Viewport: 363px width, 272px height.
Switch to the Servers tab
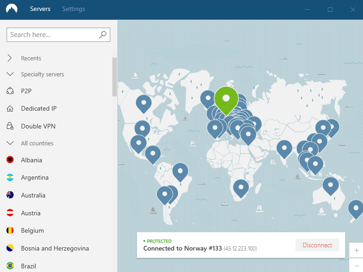40,9
